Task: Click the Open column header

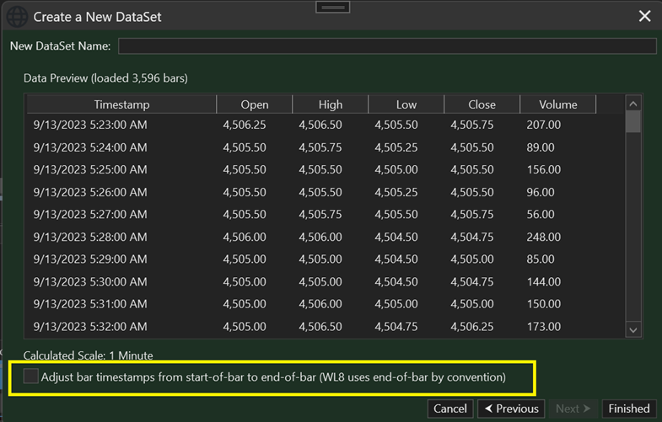Action: [255, 104]
